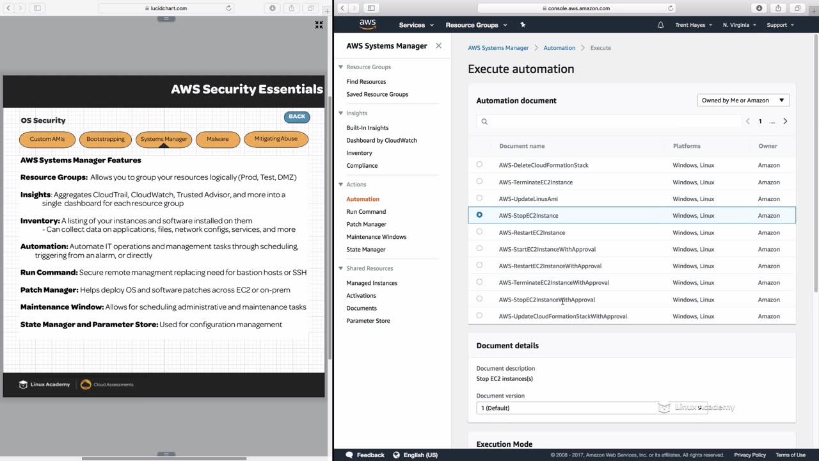Open the N. Virginia region selector
Screen dimensions: 819x461
pos(739,25)
